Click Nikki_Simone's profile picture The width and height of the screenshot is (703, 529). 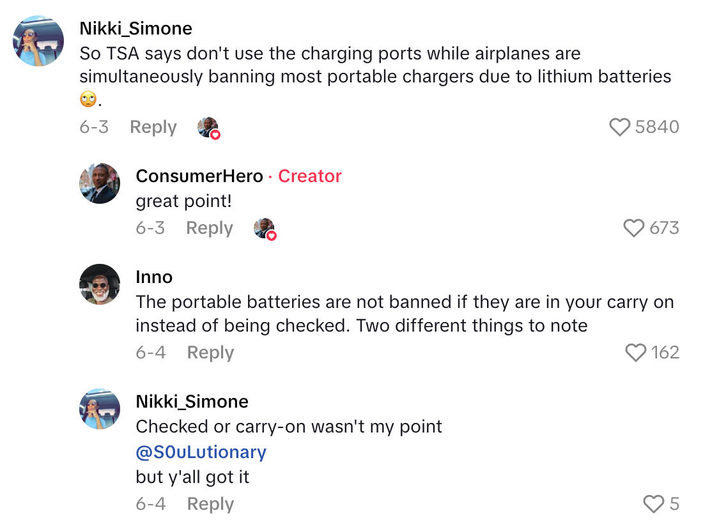coord(38,40)
